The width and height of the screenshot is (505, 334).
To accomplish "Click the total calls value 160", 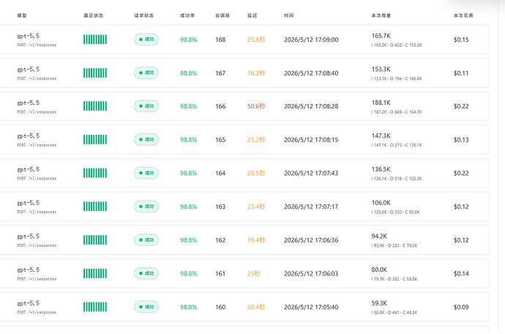I will point(220,307).
